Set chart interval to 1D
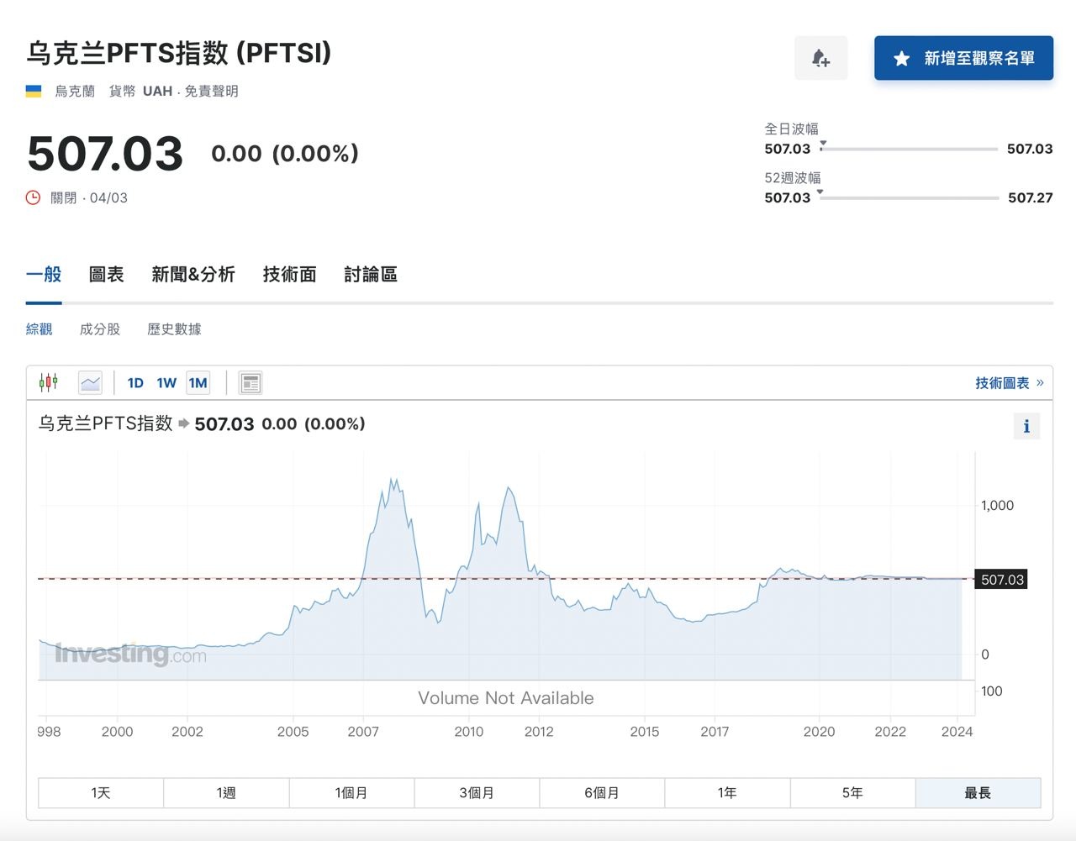Viewport: 1076px width, 841px height. coord(135,383)
